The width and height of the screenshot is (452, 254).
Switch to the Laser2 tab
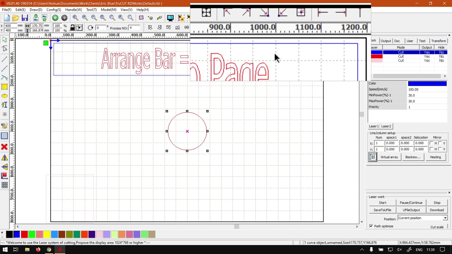[x=386, y=126]
